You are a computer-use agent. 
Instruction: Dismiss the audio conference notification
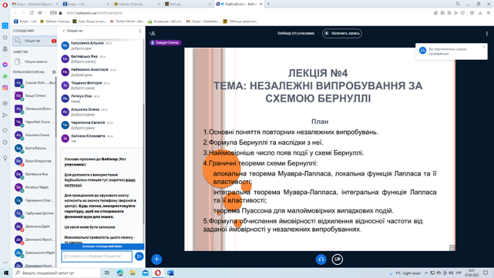pos(484,47)
